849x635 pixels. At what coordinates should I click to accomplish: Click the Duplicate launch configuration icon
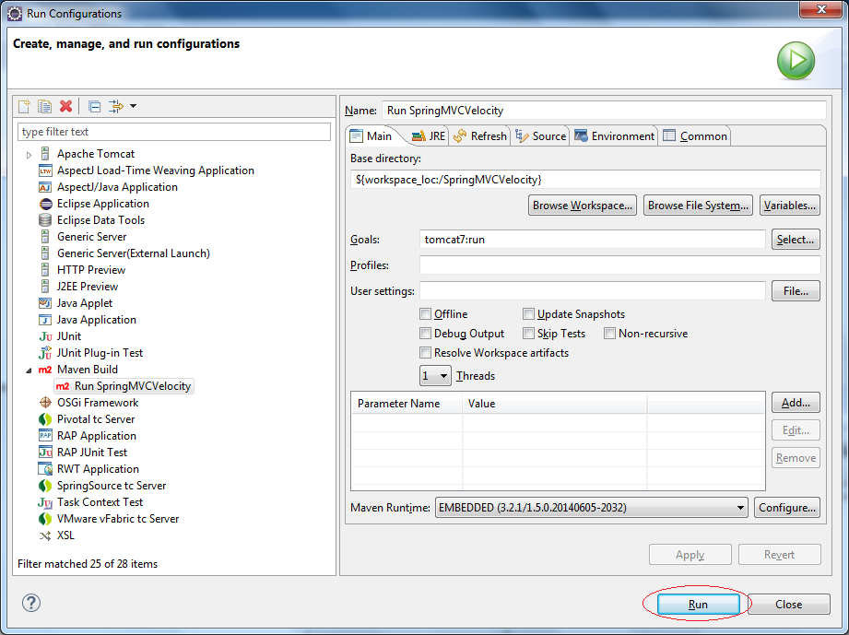44,106
